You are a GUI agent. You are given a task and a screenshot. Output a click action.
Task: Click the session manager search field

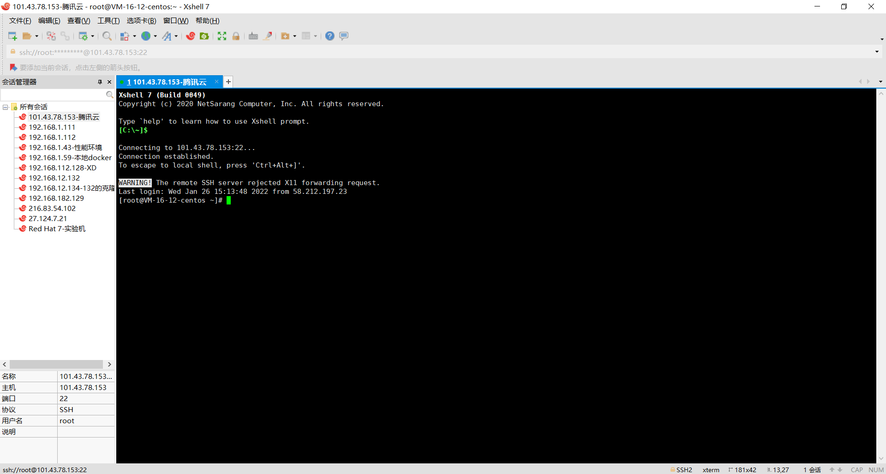pos(53,95)
